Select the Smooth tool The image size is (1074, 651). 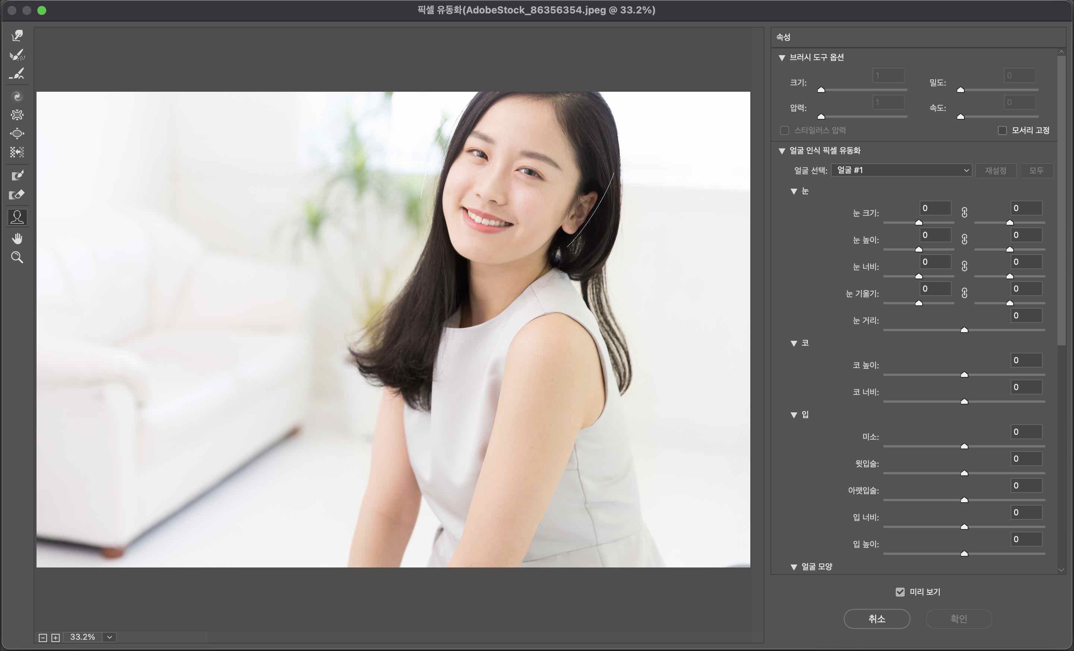coord(17,74)
